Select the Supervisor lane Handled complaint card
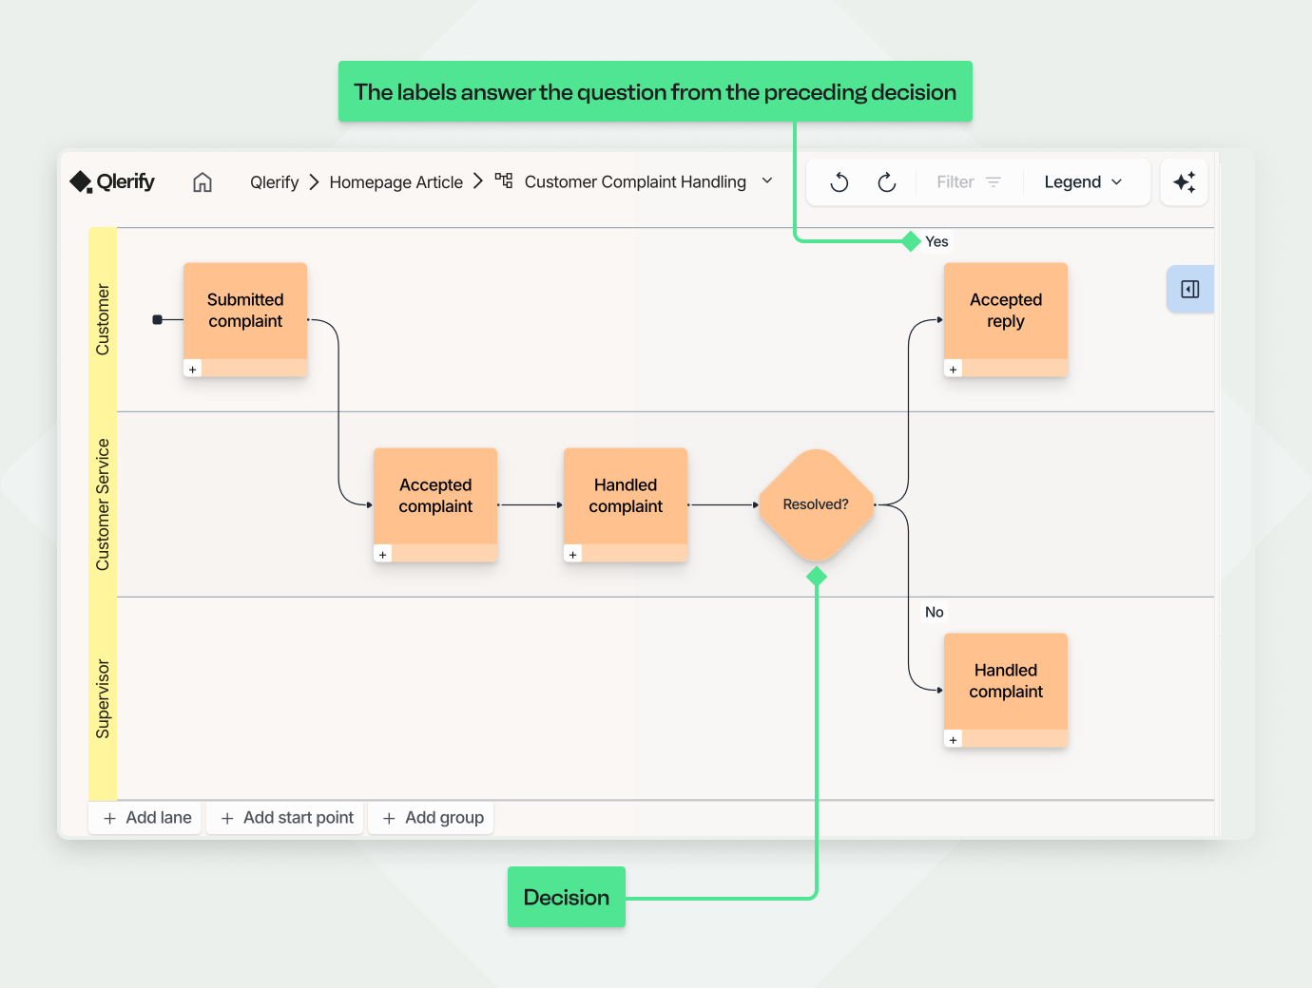Image resolution: width=1312 pixels, height=988 pixels. 1006,690
